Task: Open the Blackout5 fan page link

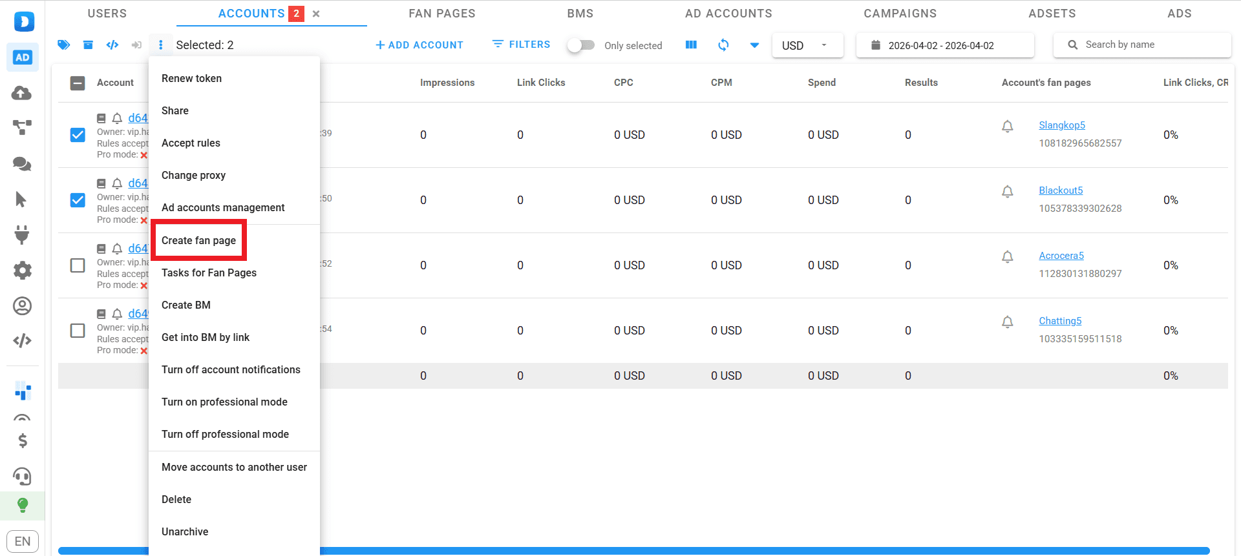Action: [1061, 190]
